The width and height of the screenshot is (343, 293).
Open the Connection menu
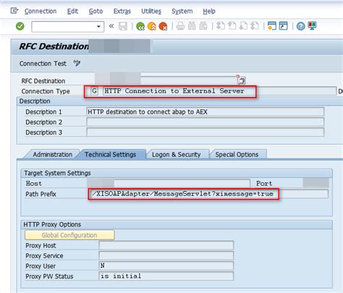click(41, 11)
